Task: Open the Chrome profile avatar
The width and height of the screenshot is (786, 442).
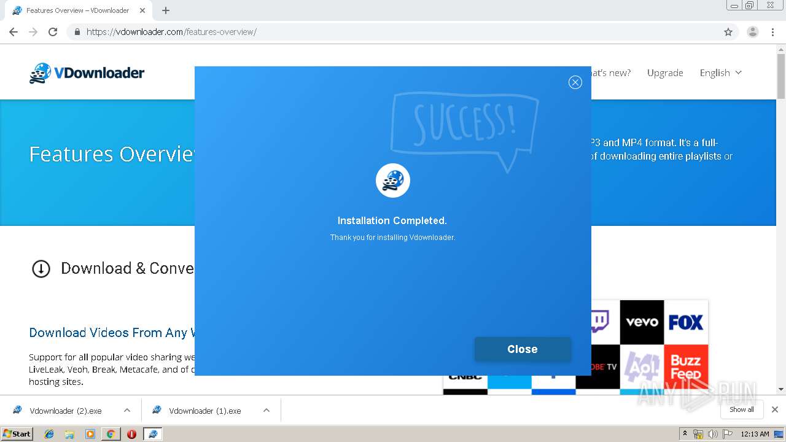Action: click(753, 32)
